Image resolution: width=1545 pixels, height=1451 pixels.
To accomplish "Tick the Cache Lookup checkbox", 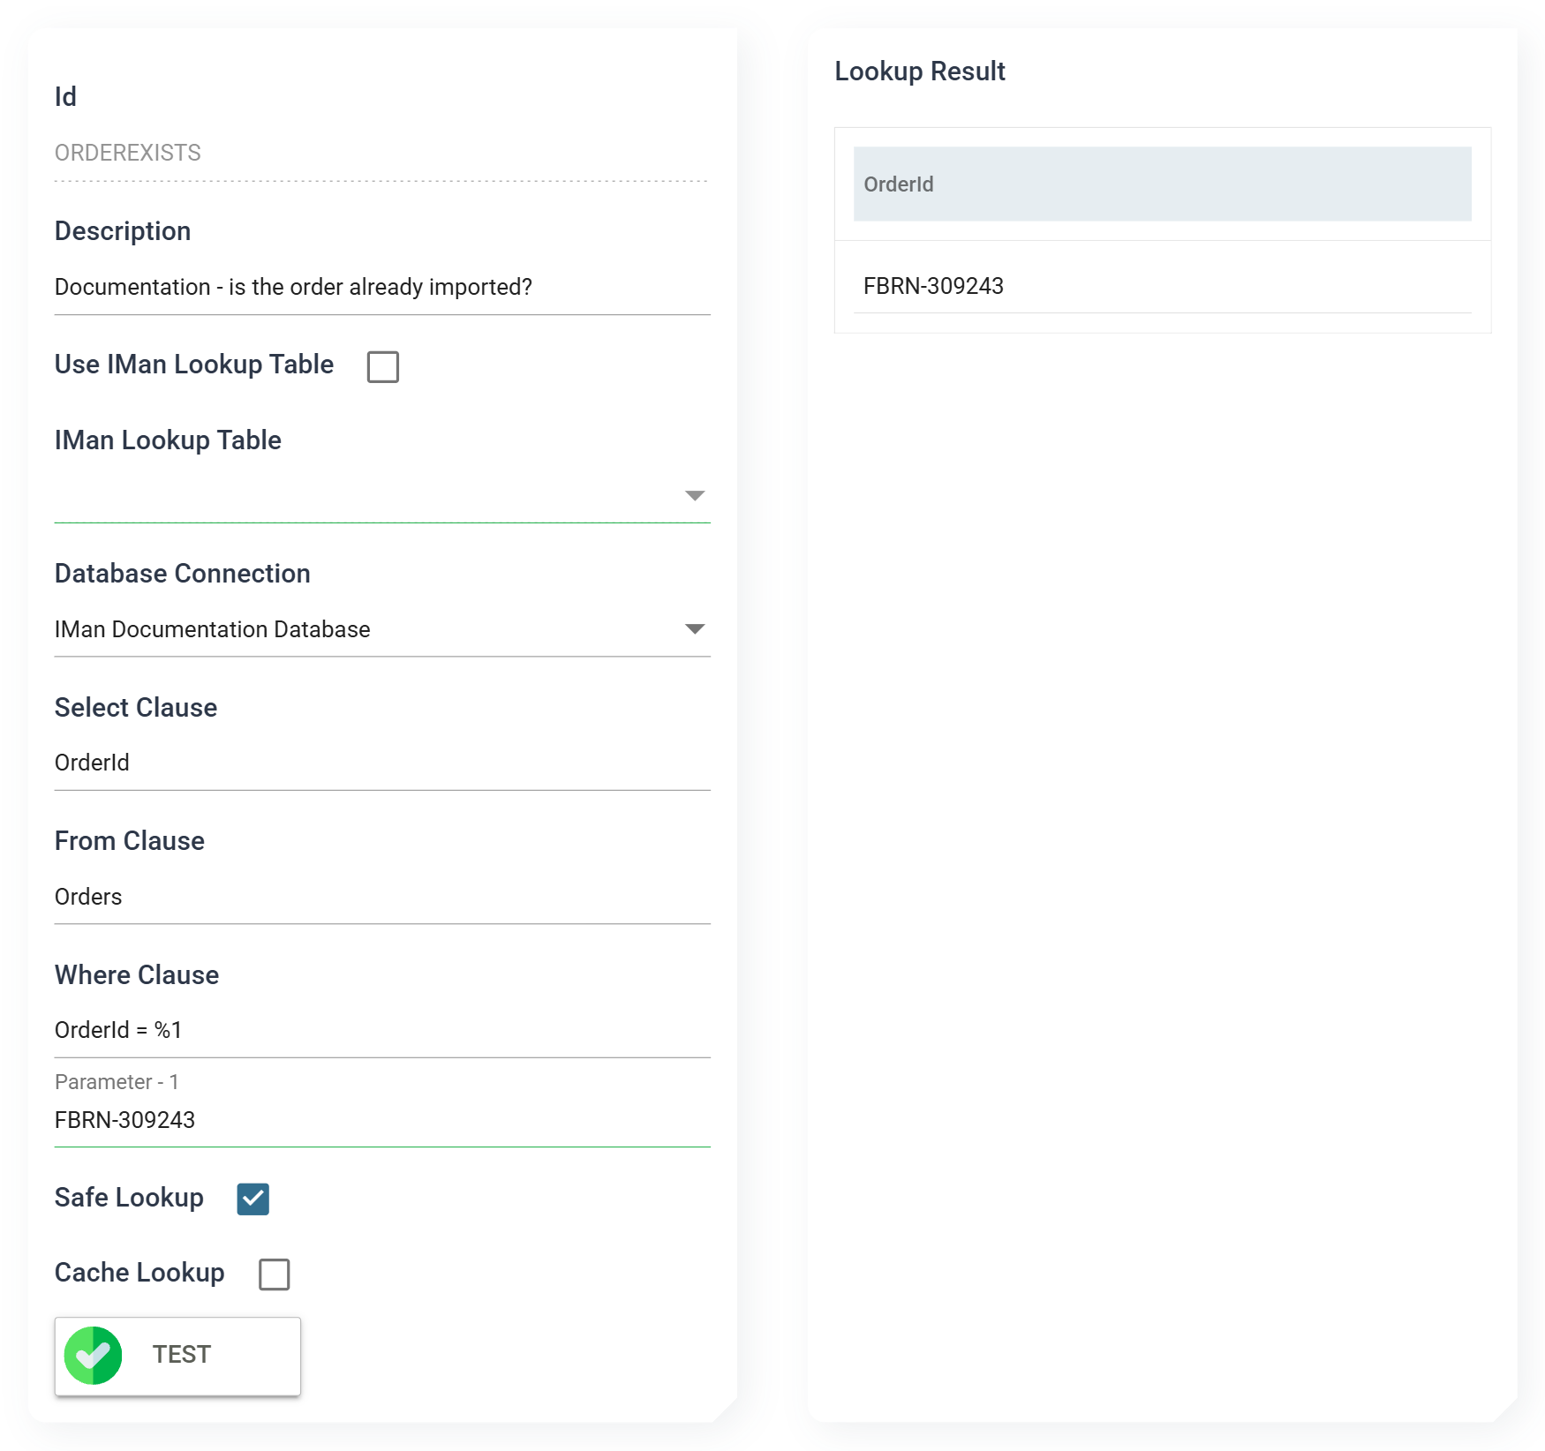I will (274, 1274).
